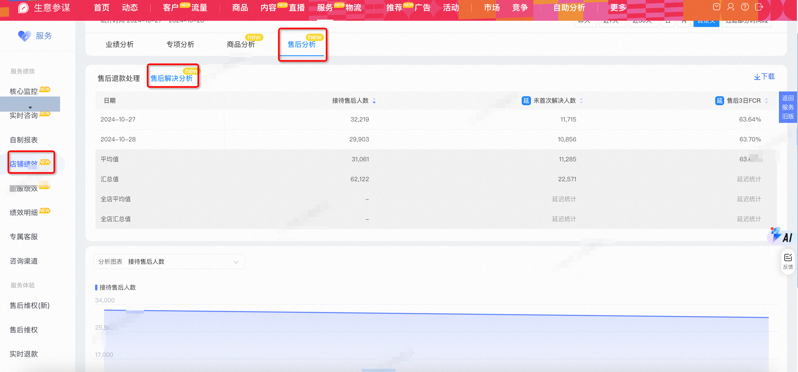This screenshot has height=372, width=798.
Task: Click the 日期 column header
Action: tap(110, 101)
